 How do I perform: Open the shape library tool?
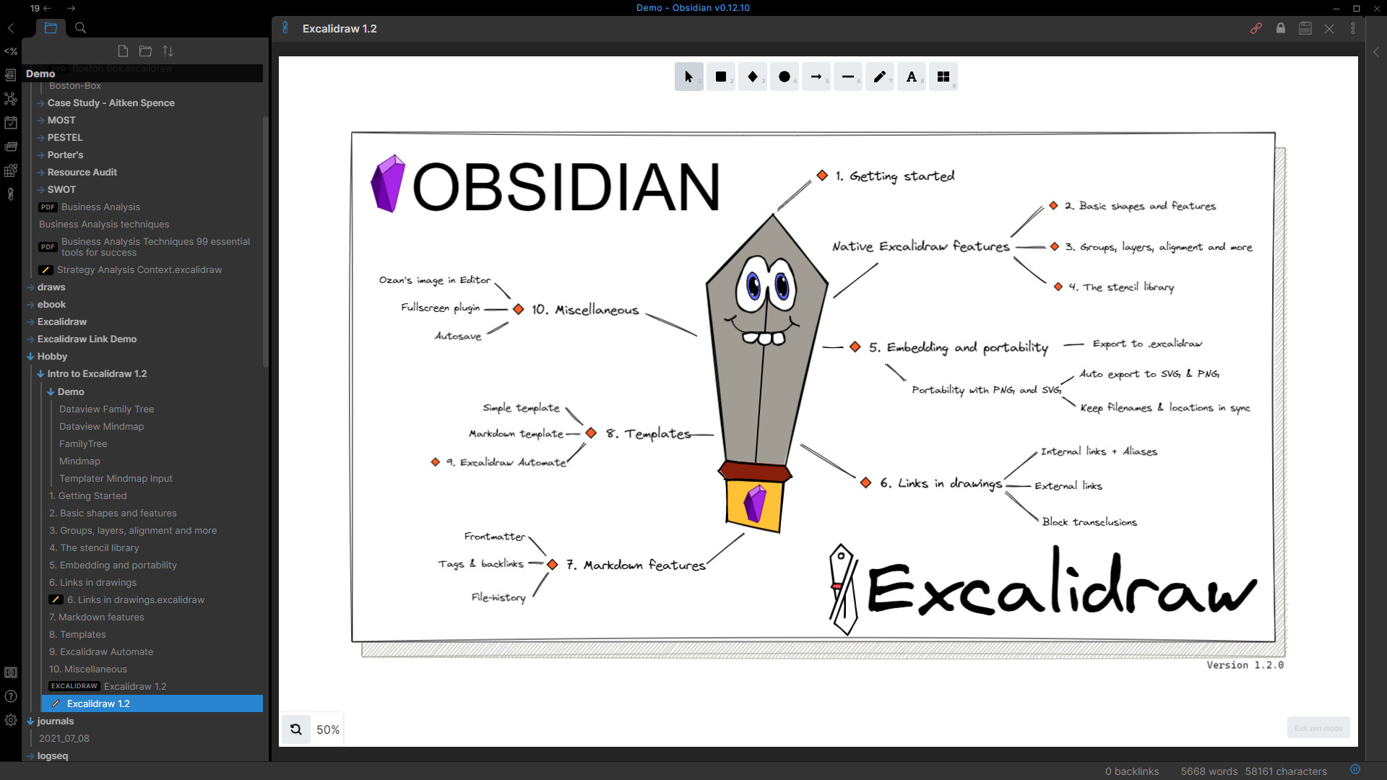[943, 77]
